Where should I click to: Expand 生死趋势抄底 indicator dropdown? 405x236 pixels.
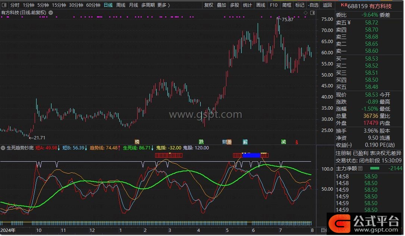tap(3, 148)
